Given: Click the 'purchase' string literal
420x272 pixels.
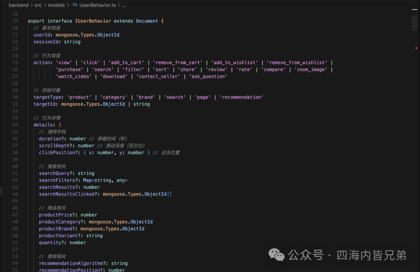Looking at the screenshot, I should coord(69,69).
